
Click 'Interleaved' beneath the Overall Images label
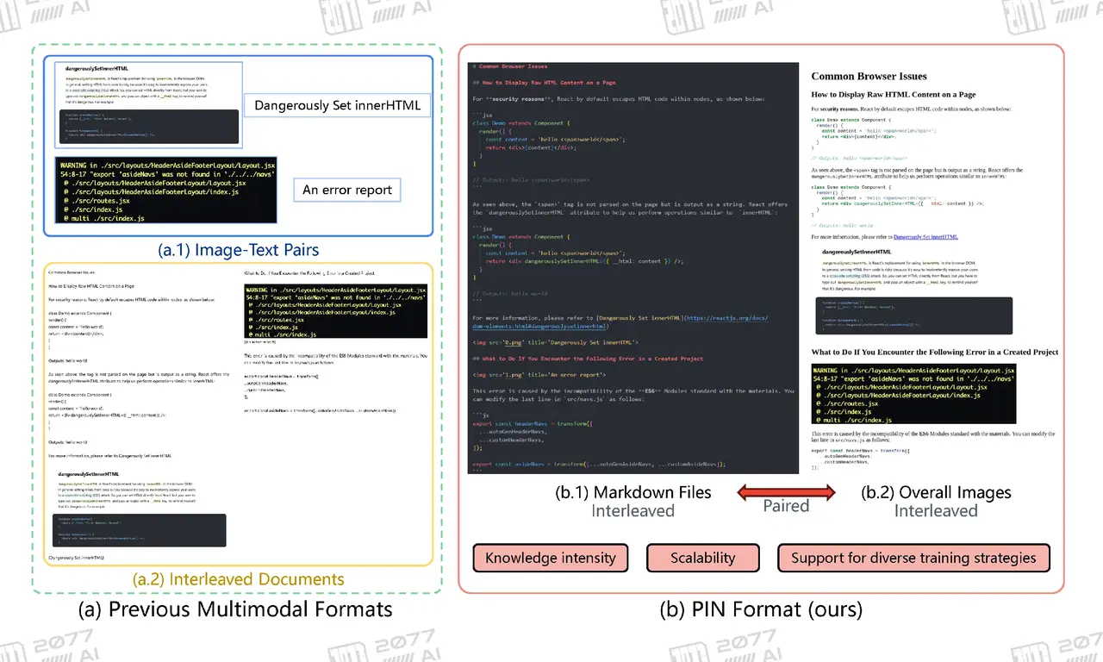[936, 511]
